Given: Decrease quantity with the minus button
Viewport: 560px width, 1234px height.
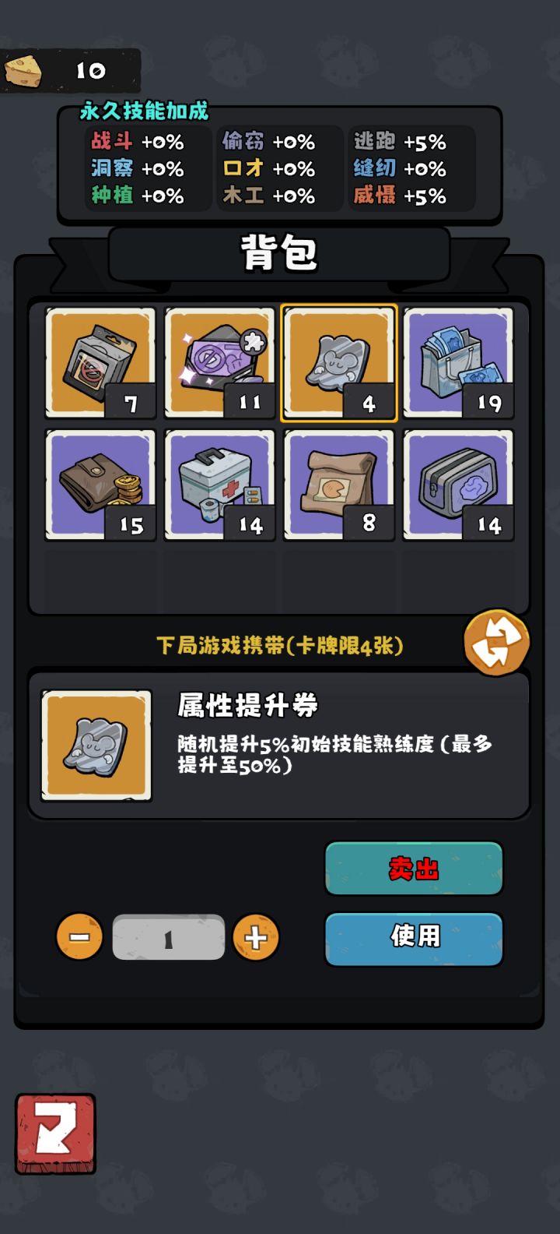Looking at the screenshot, I should click(x=79, y=937).
